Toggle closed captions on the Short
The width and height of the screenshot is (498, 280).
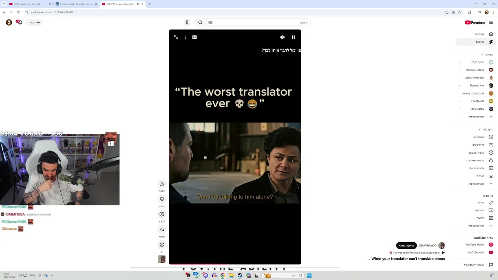coord(195,37)
